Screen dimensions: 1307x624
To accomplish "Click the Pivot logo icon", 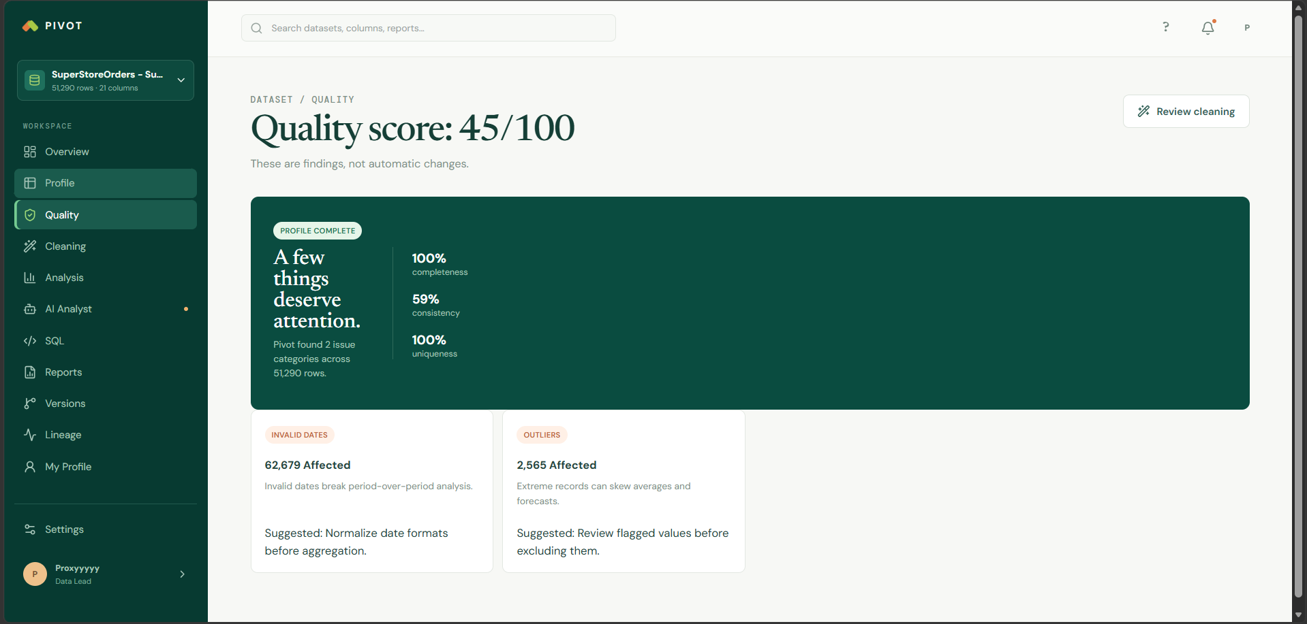I will point(30,26).
